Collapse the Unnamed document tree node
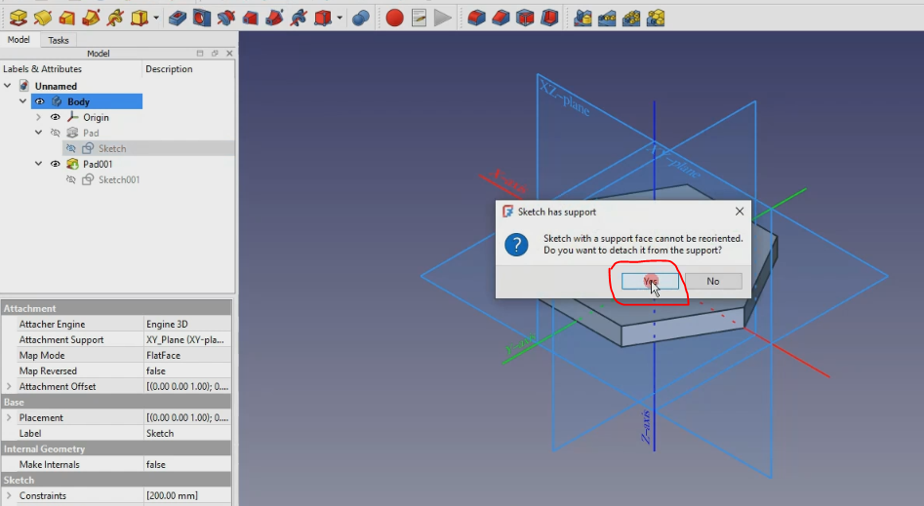This screenshot has width=924, height=506. (x=8, y=86)
